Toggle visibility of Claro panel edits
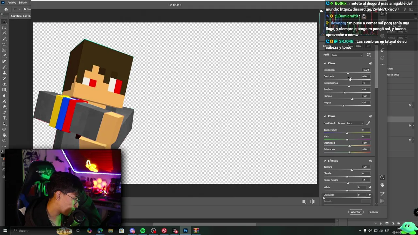This screenshot has height=235, width=418. click(x=371, y=63)
